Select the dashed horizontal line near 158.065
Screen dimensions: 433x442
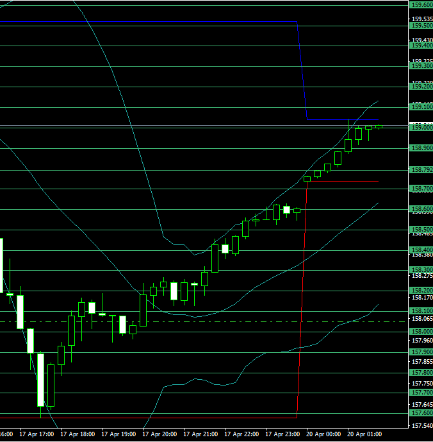tap(192, 321)
